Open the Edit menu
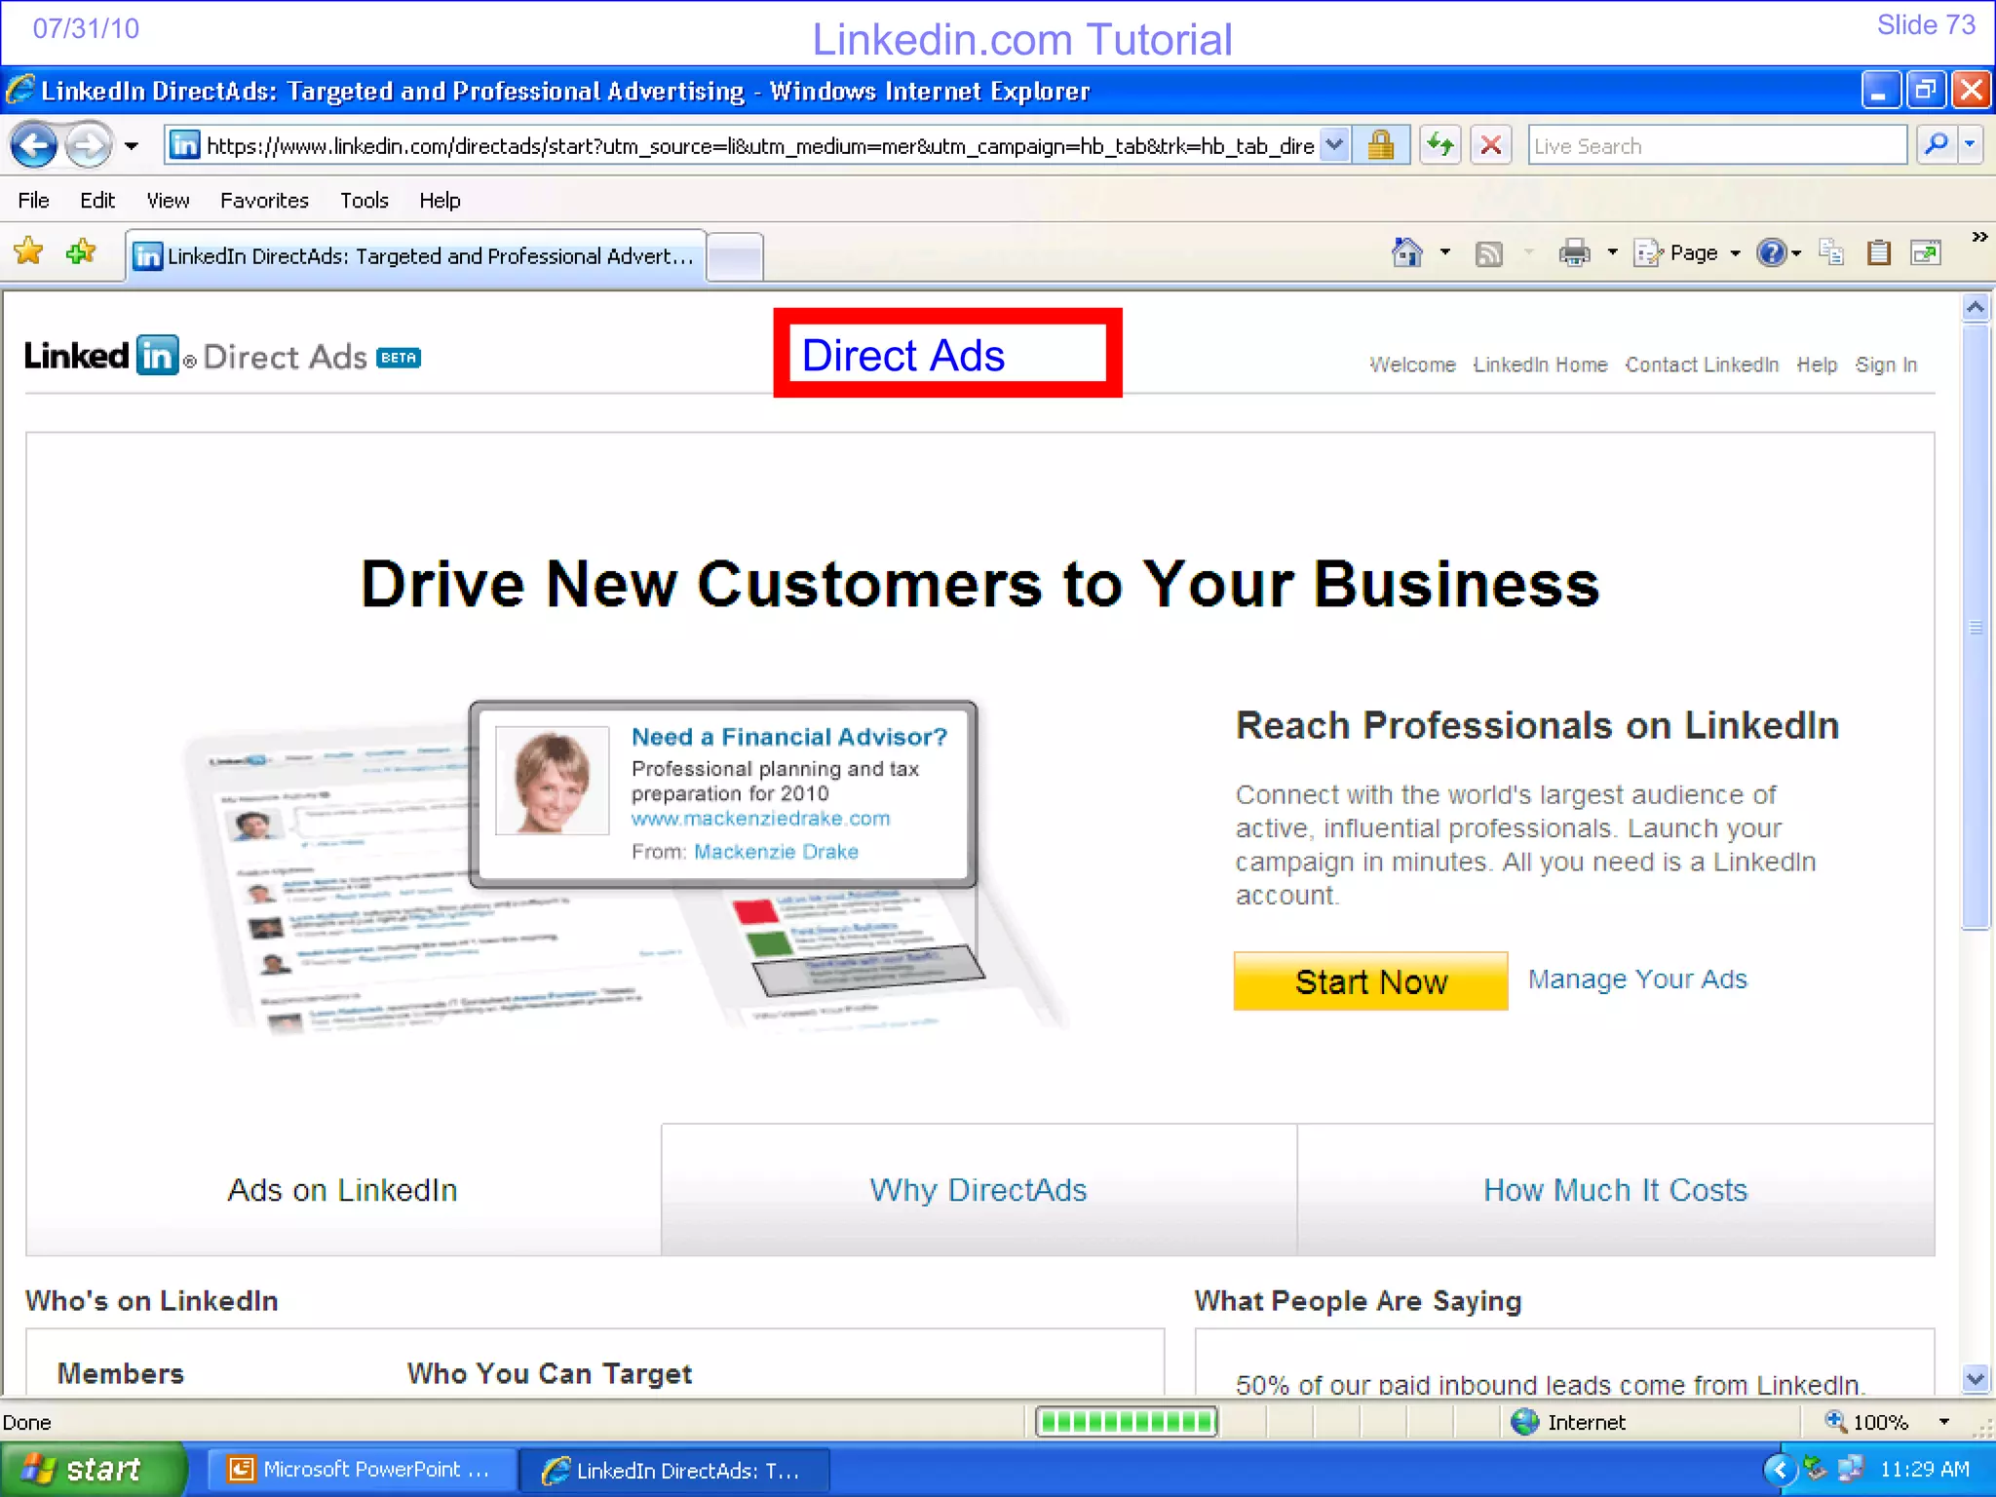1996x1497 pixels. coord(97,201)
